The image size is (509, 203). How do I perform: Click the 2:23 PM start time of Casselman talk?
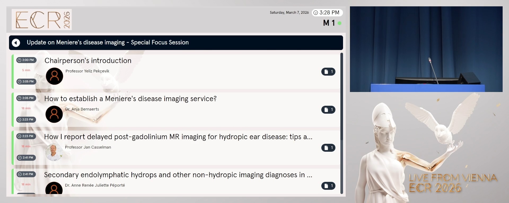click(x=26, y=136)
